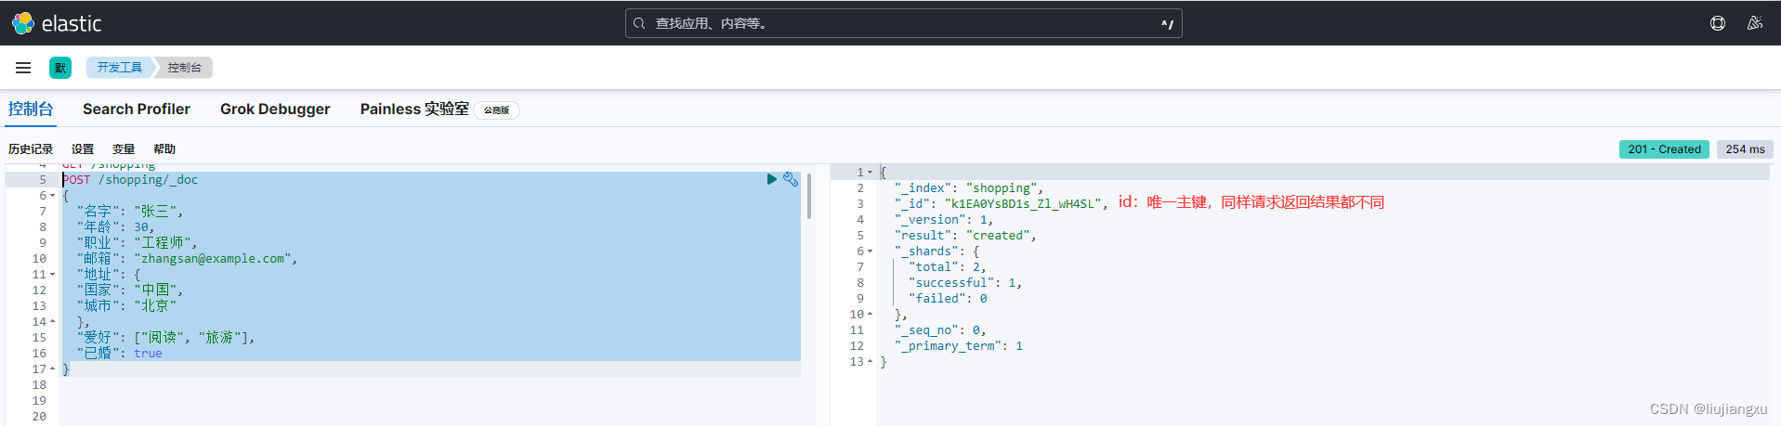Click the 254 ms timing badge
This screenshot has width=1781, height=426.
tap(1745, 149)
